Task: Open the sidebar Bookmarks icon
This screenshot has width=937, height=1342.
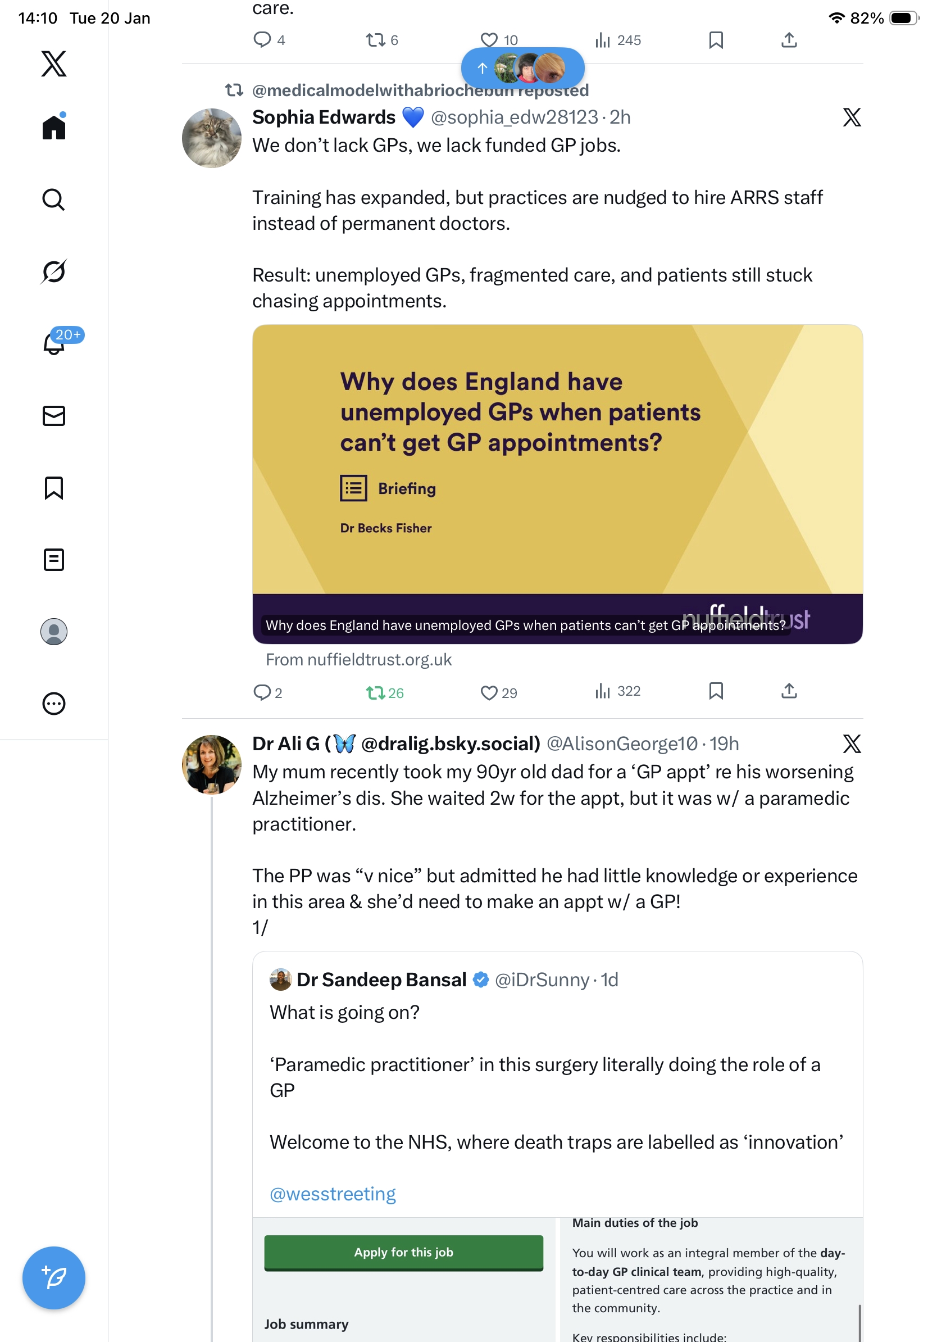Action: tap(54, 487)
